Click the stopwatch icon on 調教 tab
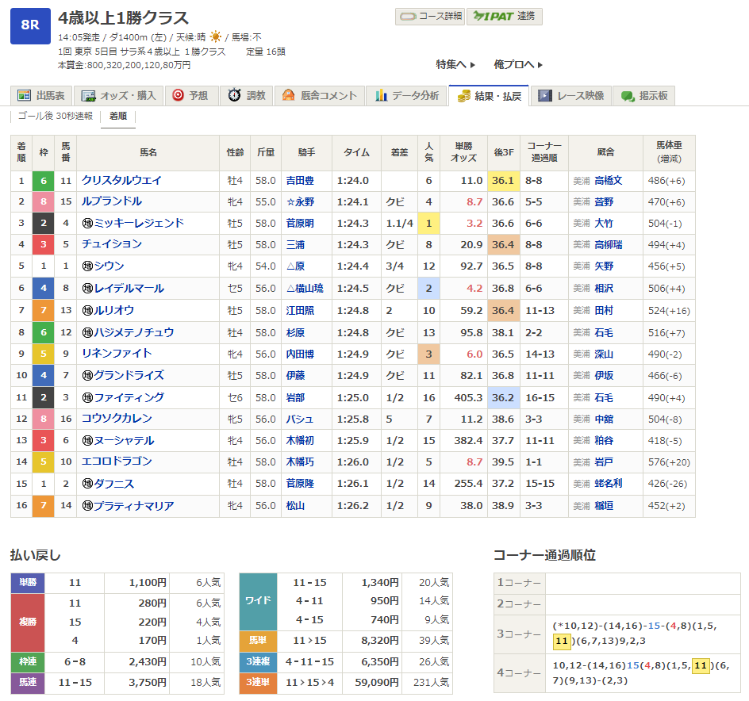The width and height of the screenshot is (749, 701). coord(234,95)
